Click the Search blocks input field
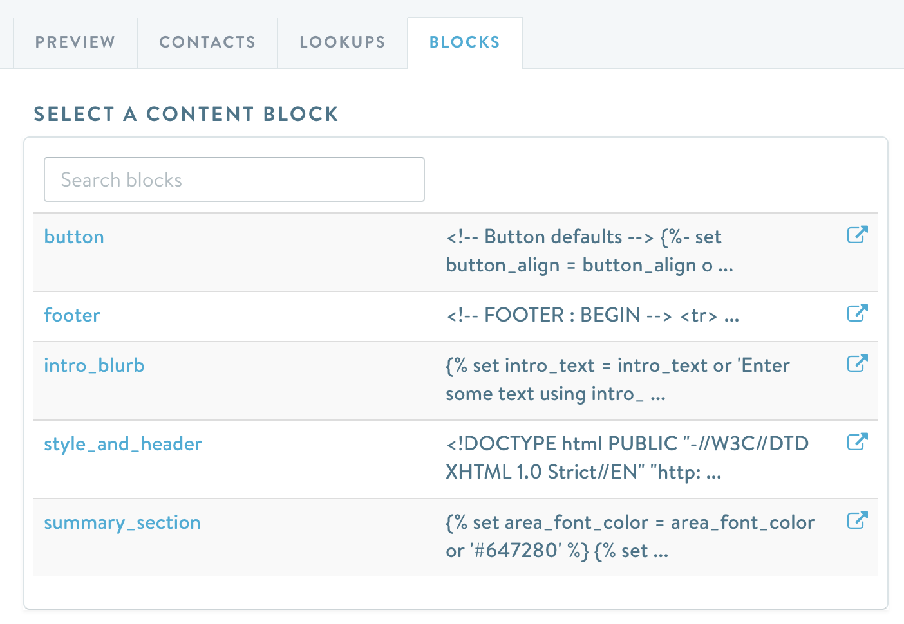 click(234, 179)
